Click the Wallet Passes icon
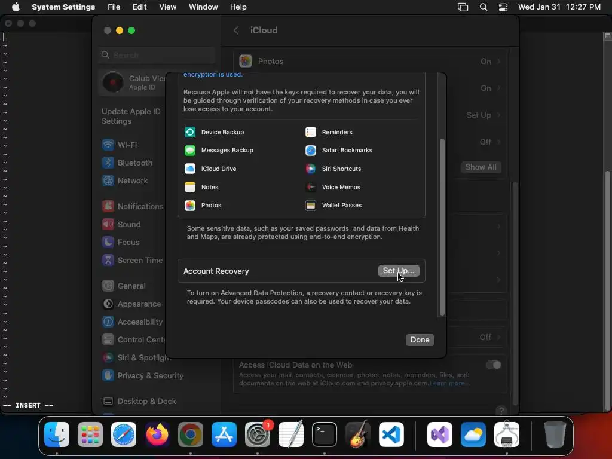The image size is (612, 459). [x=311, y=206]
